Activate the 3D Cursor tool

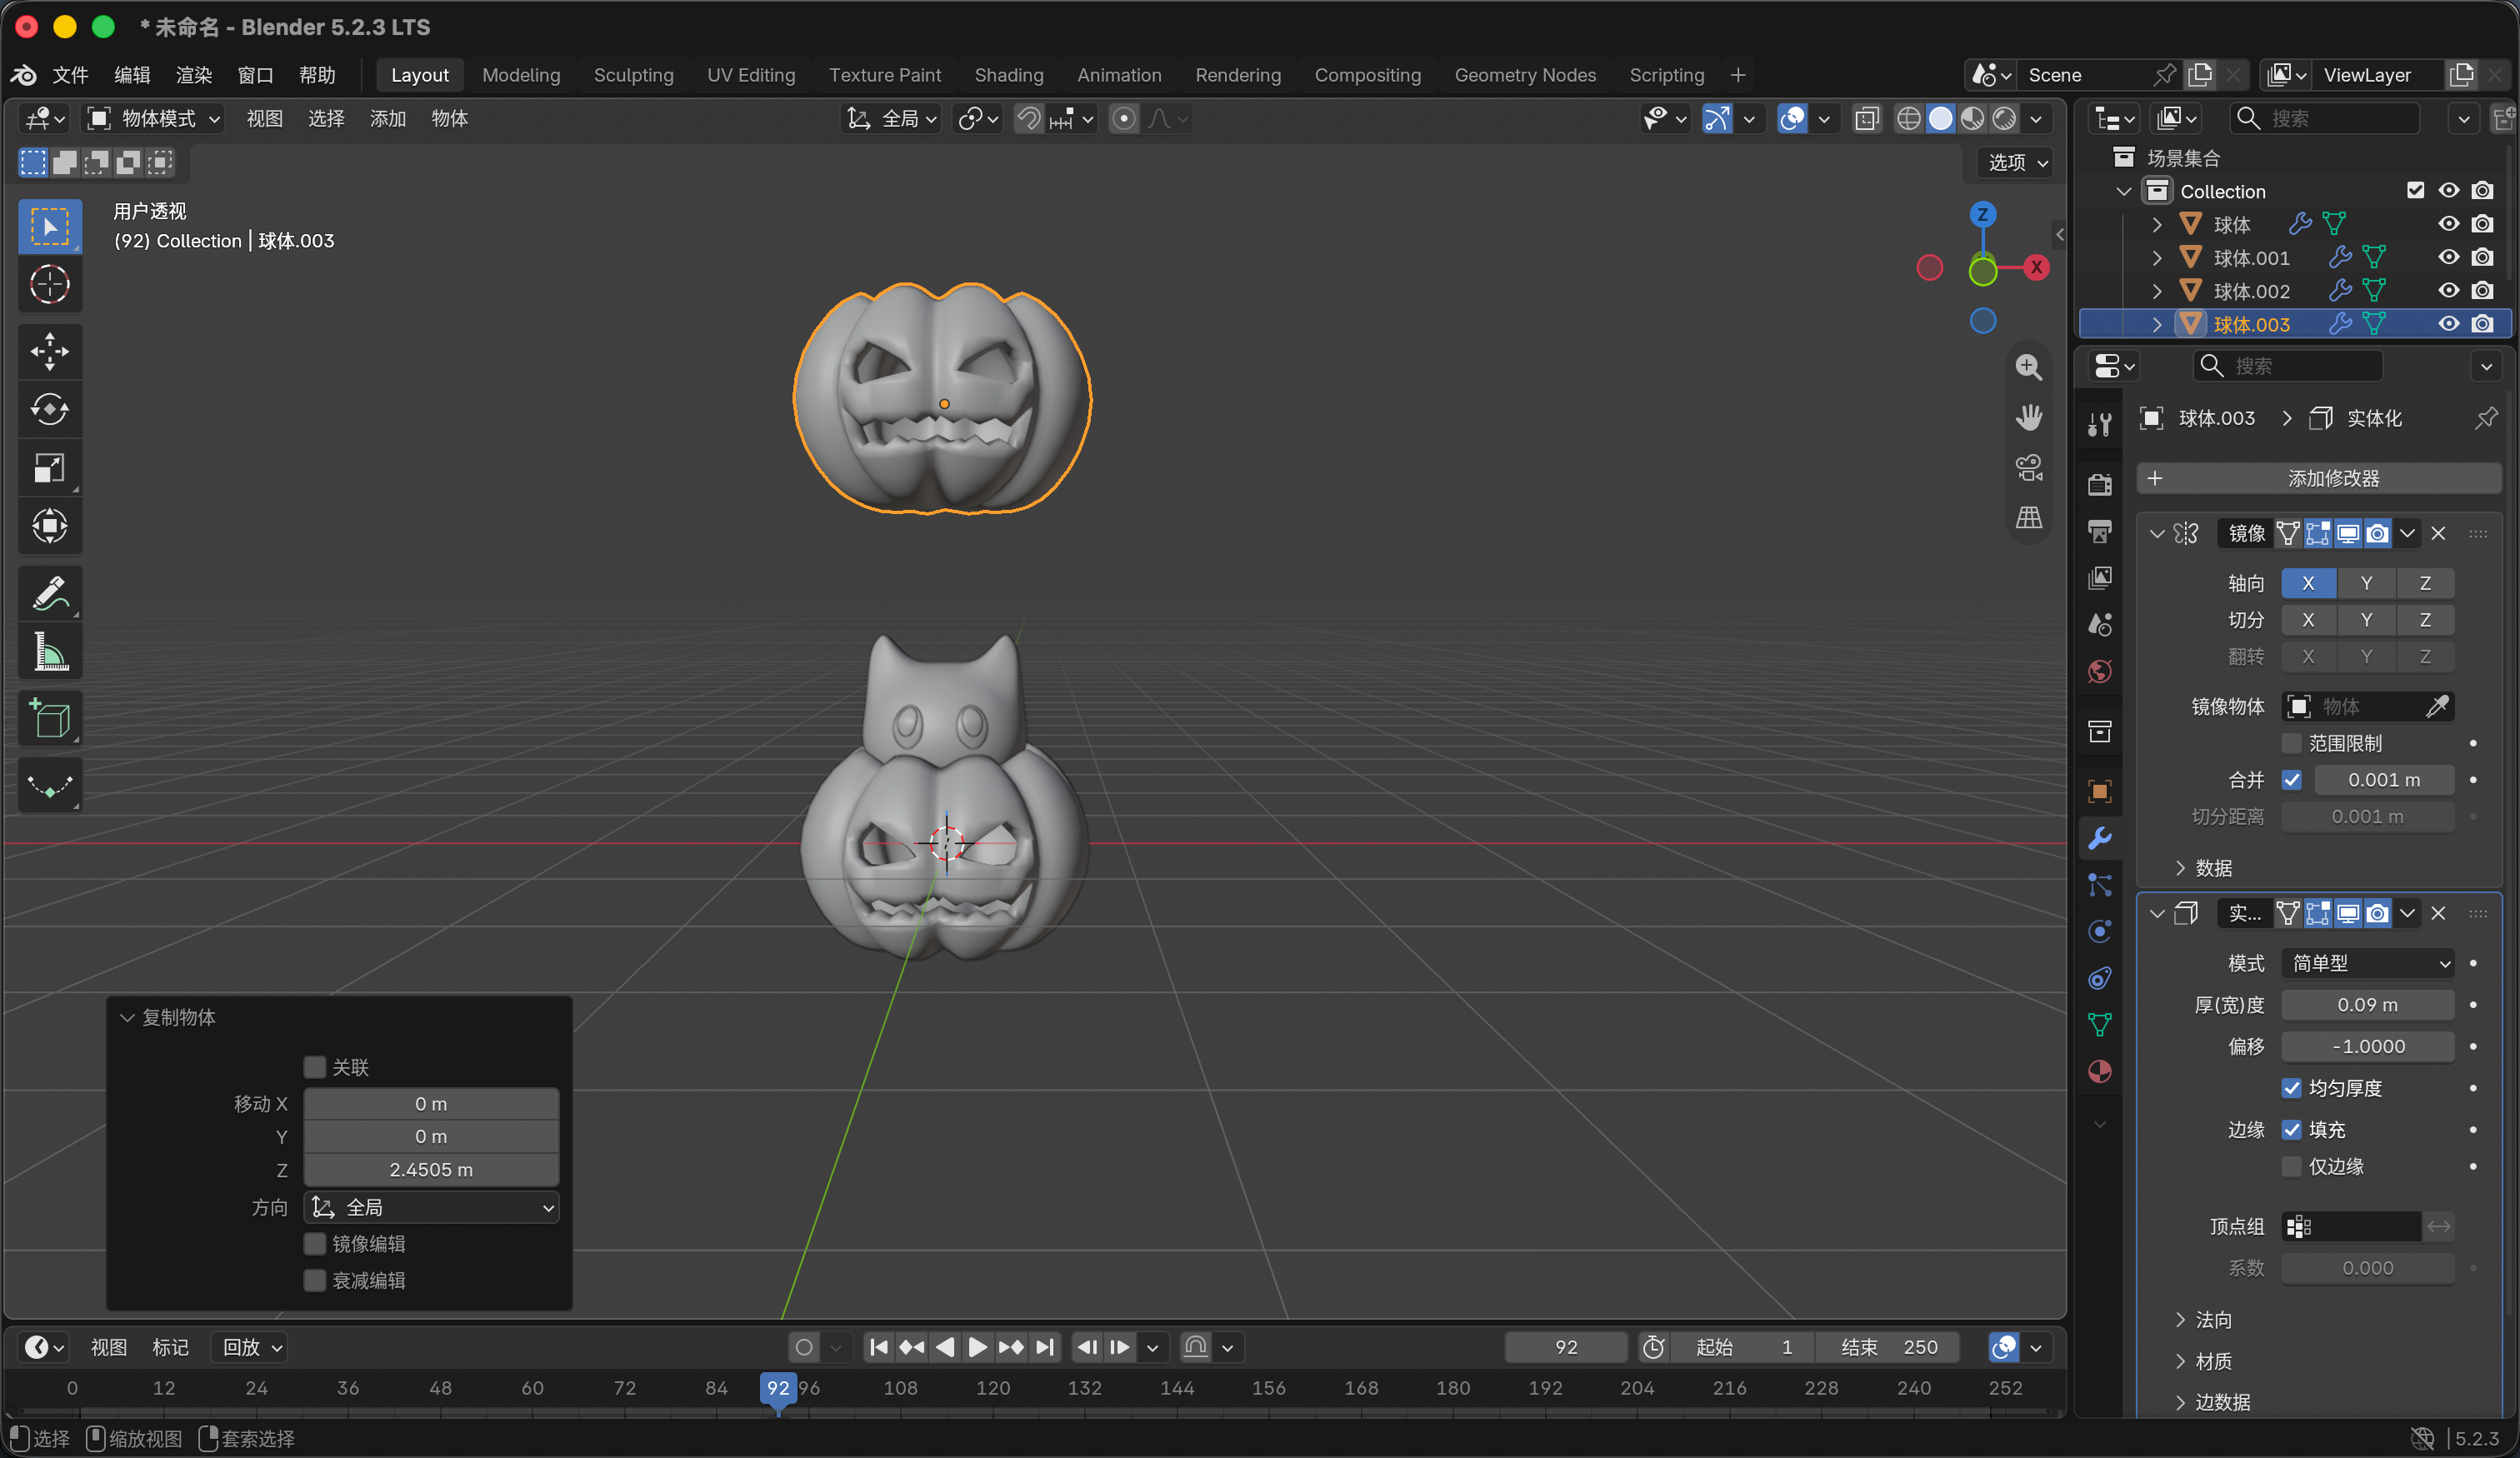[x=50, y=285]
